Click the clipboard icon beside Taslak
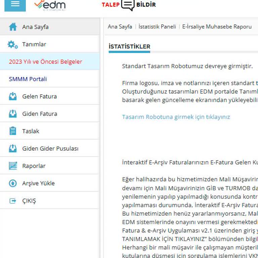The height and width of the screenshot is (258, 258). (x=13, y=131)
